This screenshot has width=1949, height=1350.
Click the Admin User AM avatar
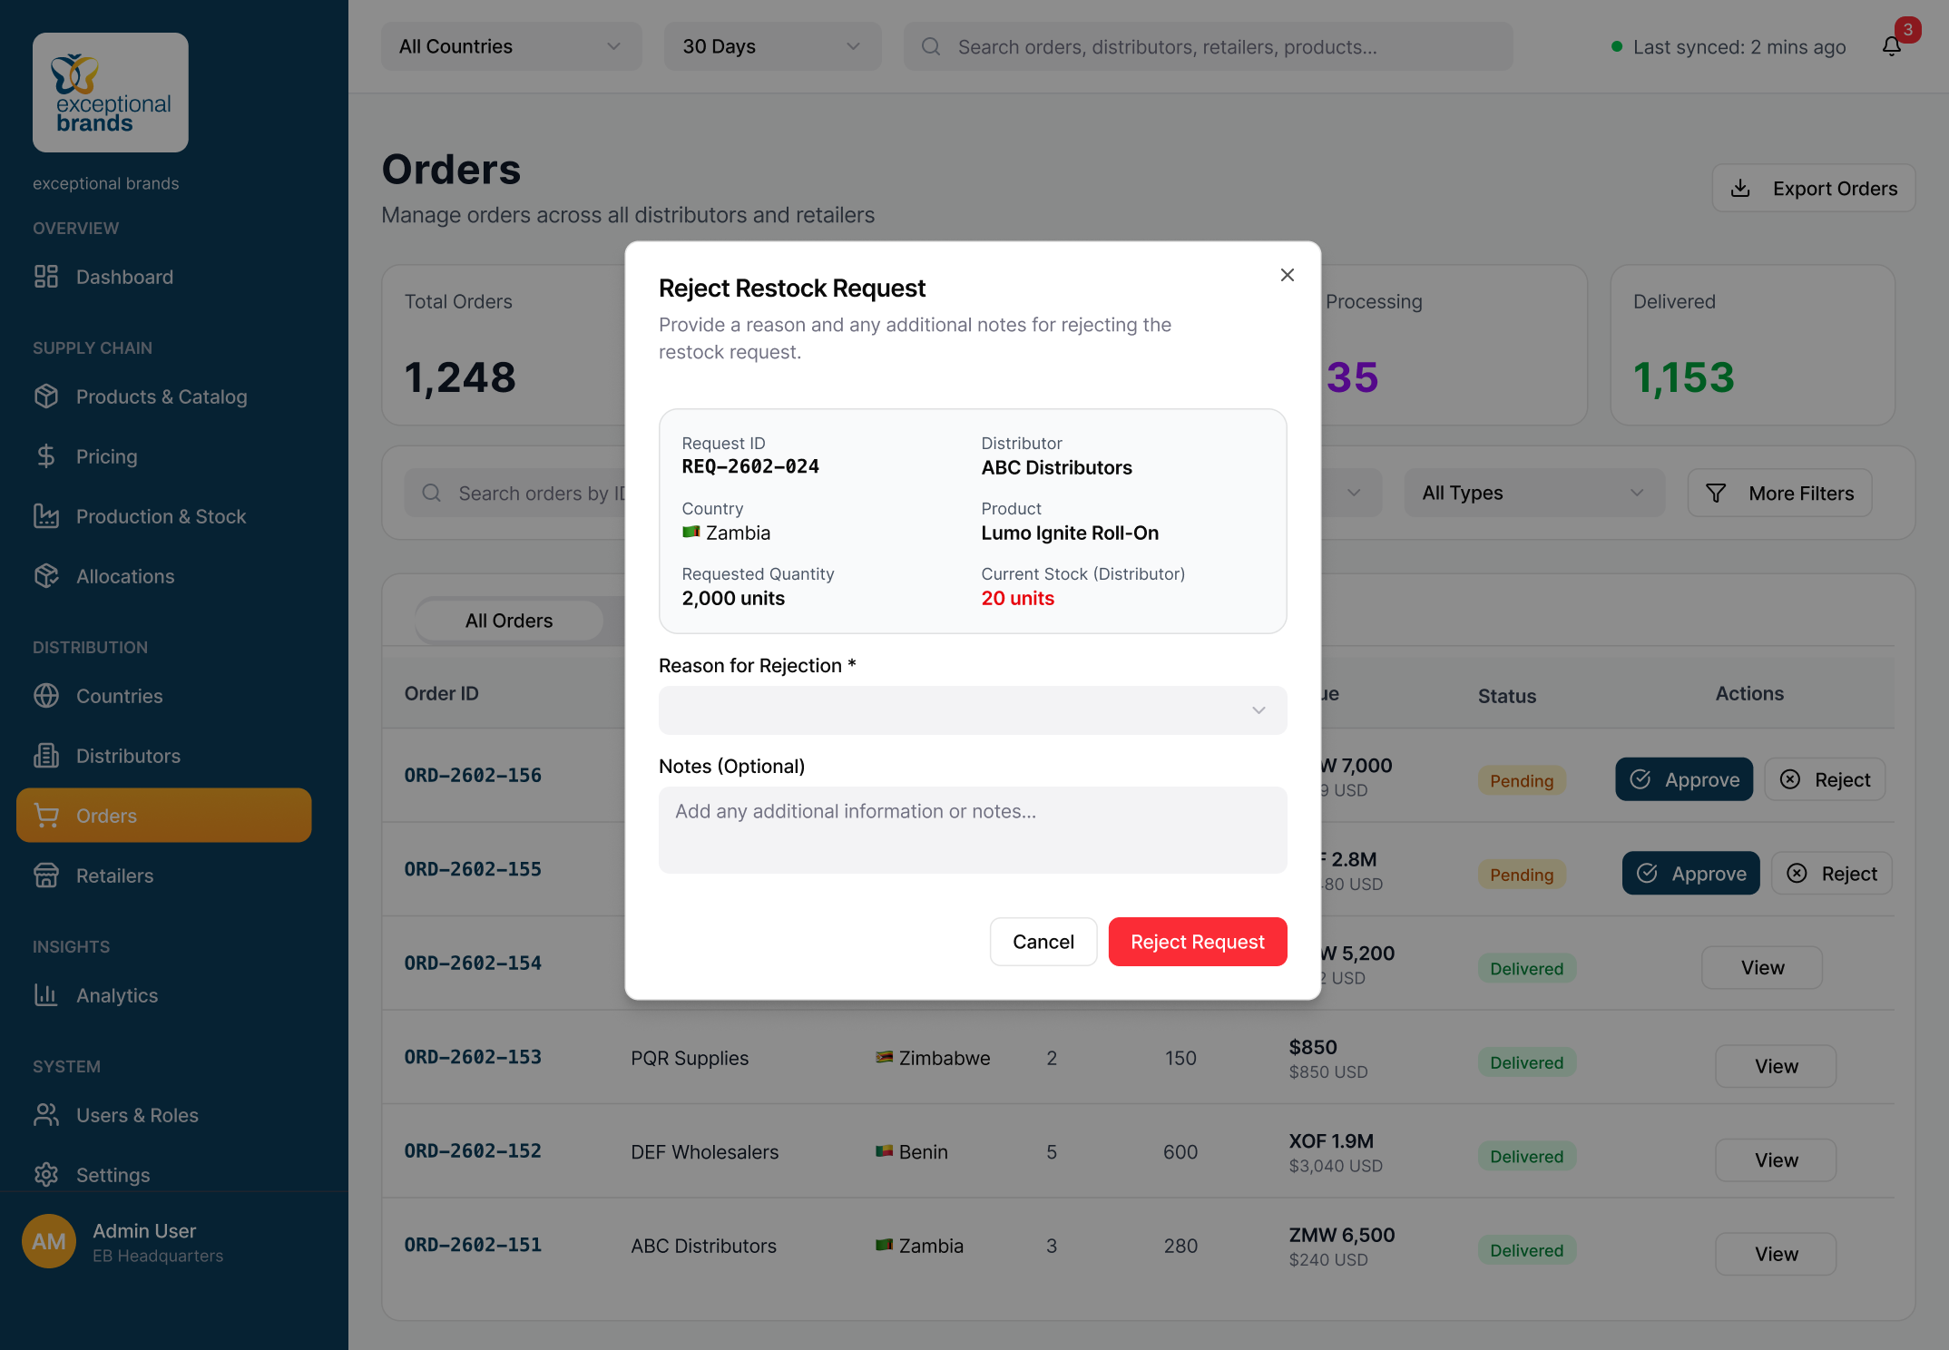[x=49, y=1242]
